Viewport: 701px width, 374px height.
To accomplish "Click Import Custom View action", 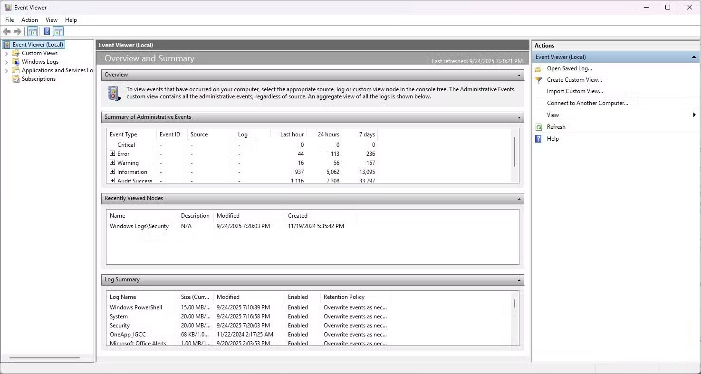I will (575, 91).
